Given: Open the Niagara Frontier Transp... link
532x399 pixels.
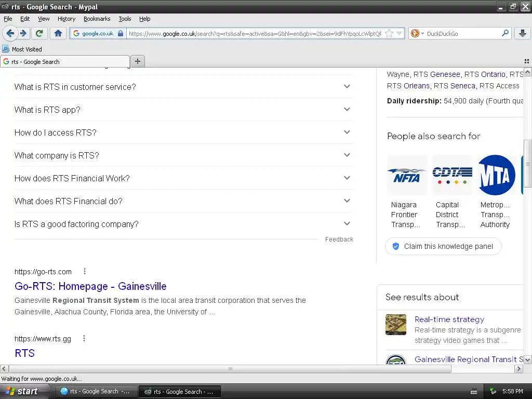Looking at the screenshot, I should coord(406,215).
